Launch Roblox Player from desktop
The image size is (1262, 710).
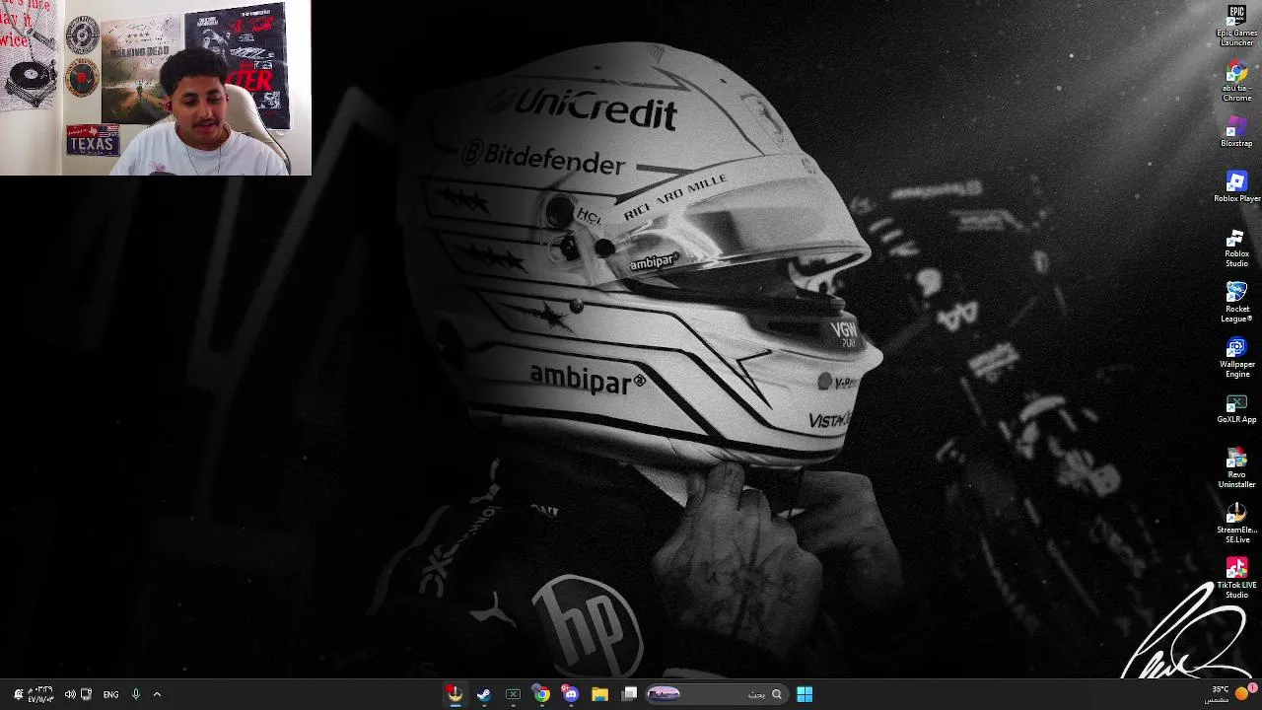pyautogui.click(x=1236, y=186)
